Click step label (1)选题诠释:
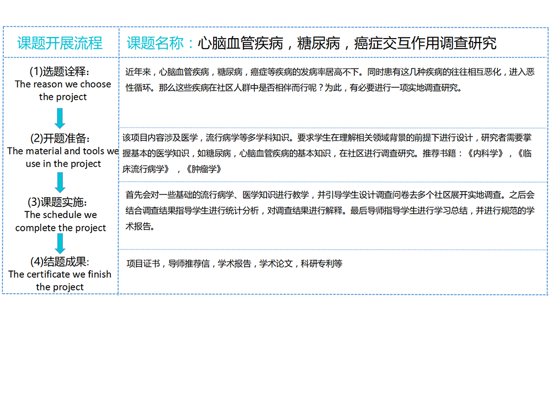 point(60,71)
